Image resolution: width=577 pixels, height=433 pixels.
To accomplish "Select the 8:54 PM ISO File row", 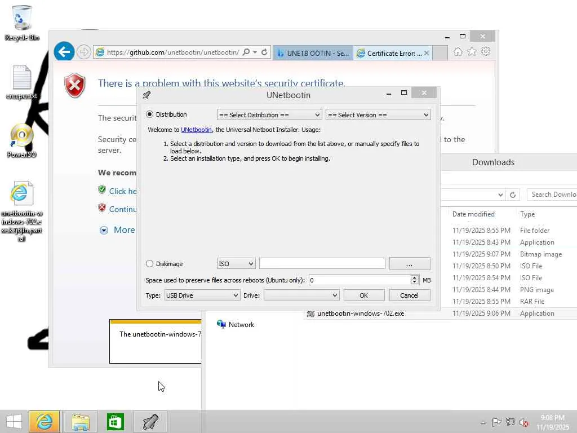I will [x=509, y=277].
